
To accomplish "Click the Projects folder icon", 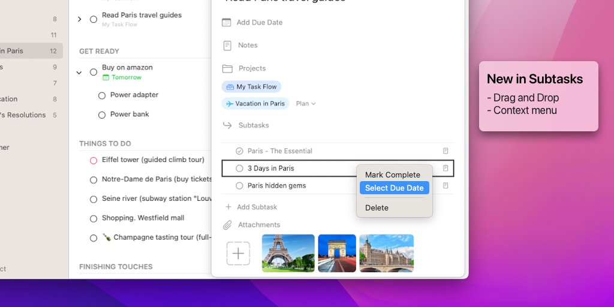I will [x=227, y=68].
